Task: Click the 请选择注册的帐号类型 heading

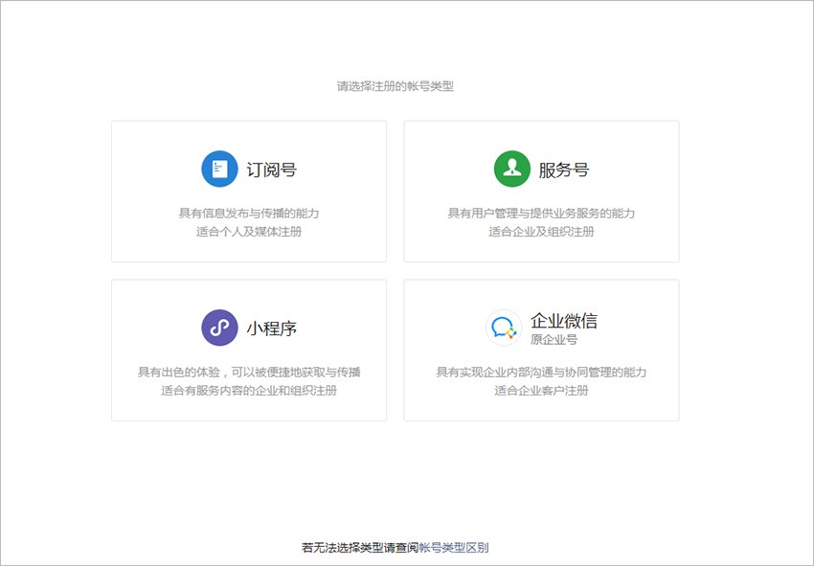Action: click(395, 85)
